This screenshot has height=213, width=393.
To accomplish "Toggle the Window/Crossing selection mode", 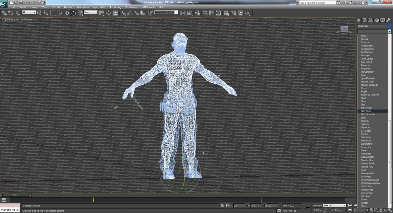I will coord(59,13).
